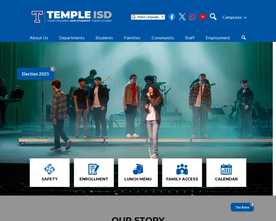
Task: Click the Lunch Menu apple icon
Action: coord(138,169)
